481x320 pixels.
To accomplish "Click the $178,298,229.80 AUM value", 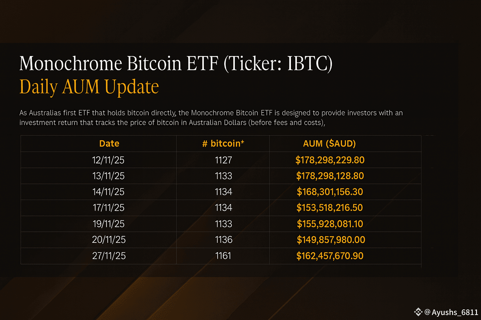I will [x=330, y=160].
